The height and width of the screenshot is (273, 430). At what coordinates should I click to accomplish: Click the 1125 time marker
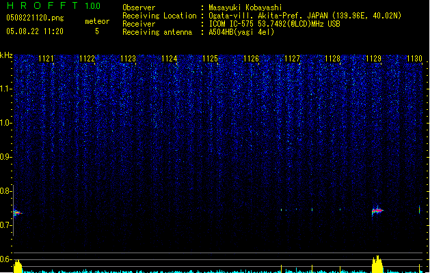(210, 58)
